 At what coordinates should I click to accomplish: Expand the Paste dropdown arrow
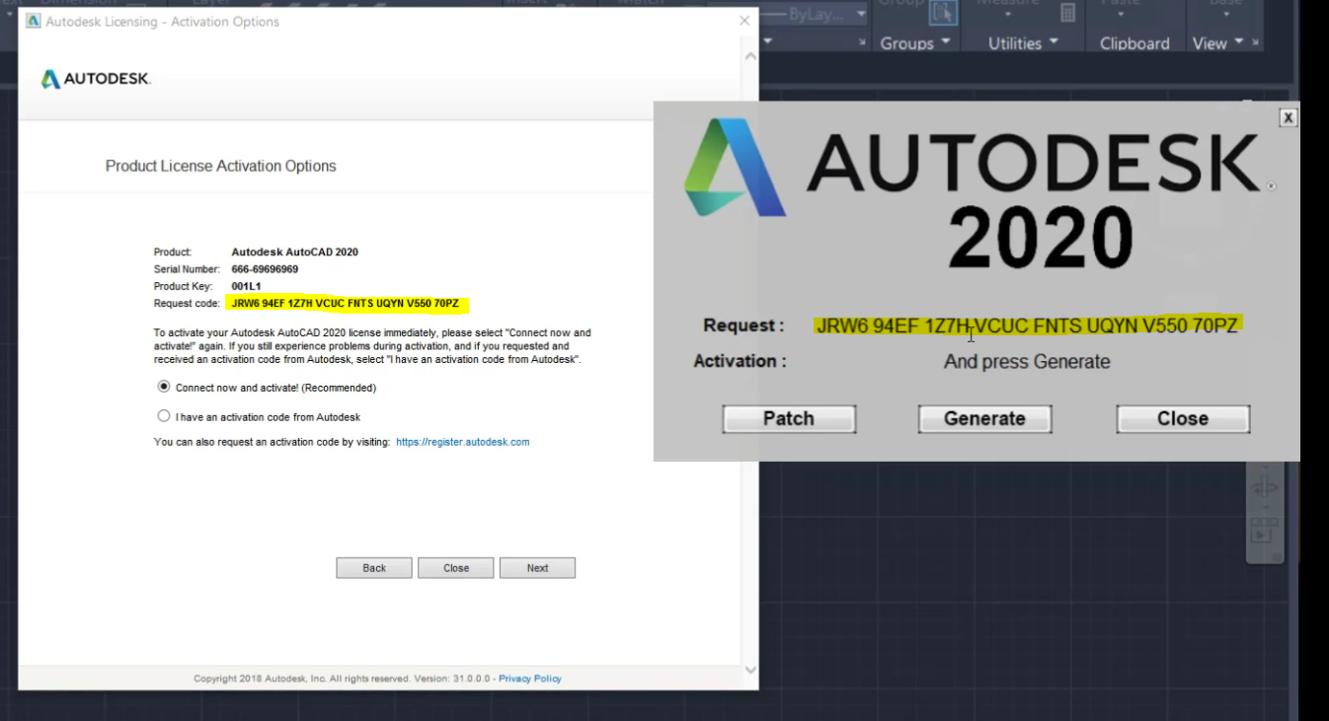pos(1120,16)
